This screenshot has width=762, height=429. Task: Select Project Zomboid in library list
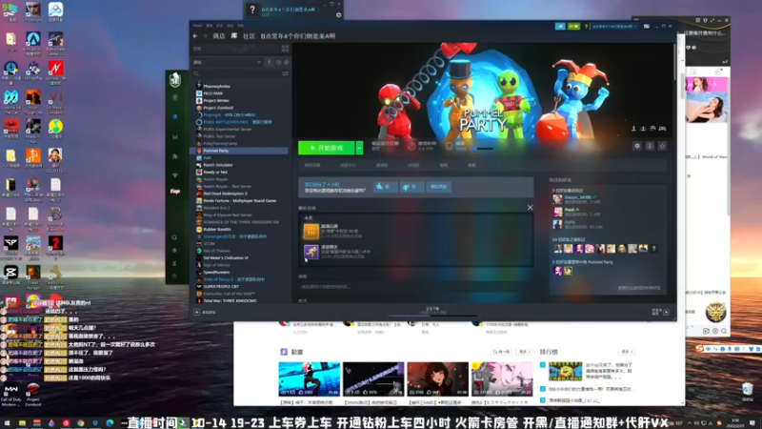tap(218, 108)
